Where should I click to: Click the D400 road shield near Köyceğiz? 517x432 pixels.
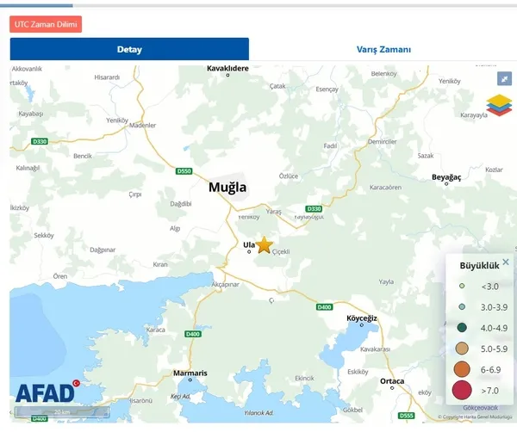pyautogui.click(x=325, y=307)
